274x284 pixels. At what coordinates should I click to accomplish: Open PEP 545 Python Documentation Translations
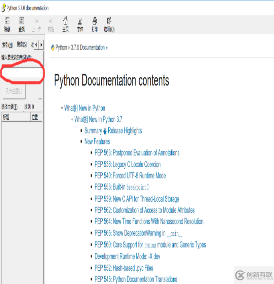(136, 279)
